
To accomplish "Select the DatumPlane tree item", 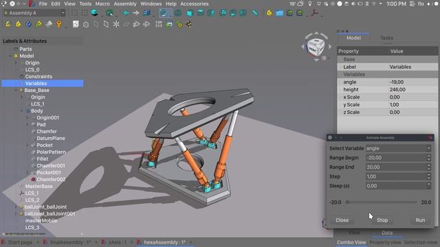I will tap(51, 139).
